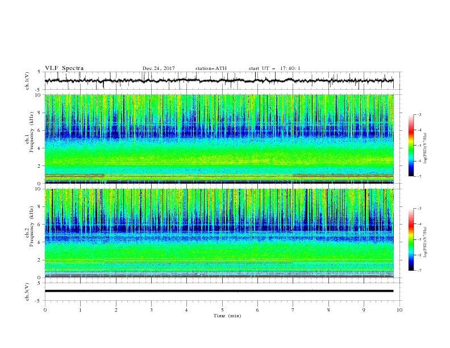Screen dimensions: 450x348
Task: Click the time axis tick label '5'
Action: click(222, 310)
